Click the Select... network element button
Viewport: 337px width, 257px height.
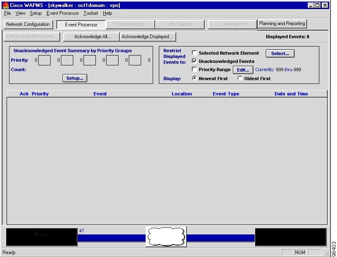tap(280, 53)
